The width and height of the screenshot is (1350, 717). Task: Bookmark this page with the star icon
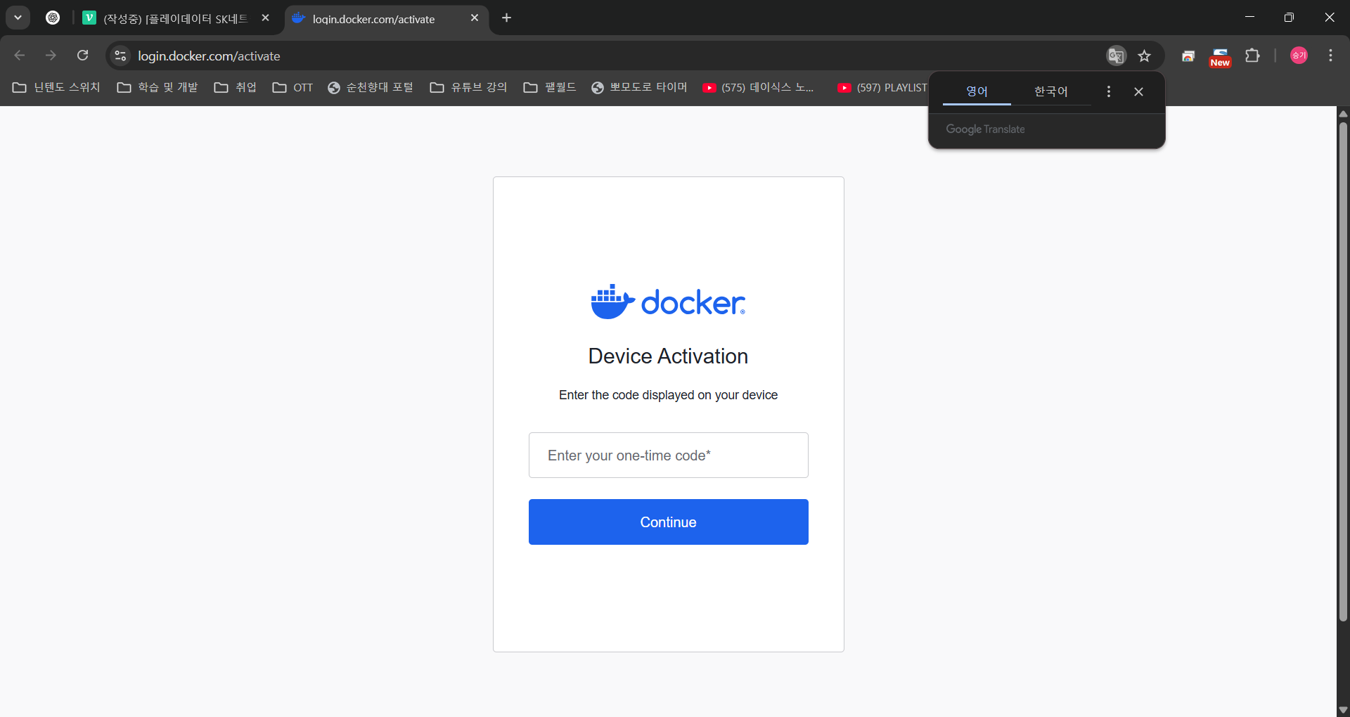pyautogui.click(x=1145, y=56)
